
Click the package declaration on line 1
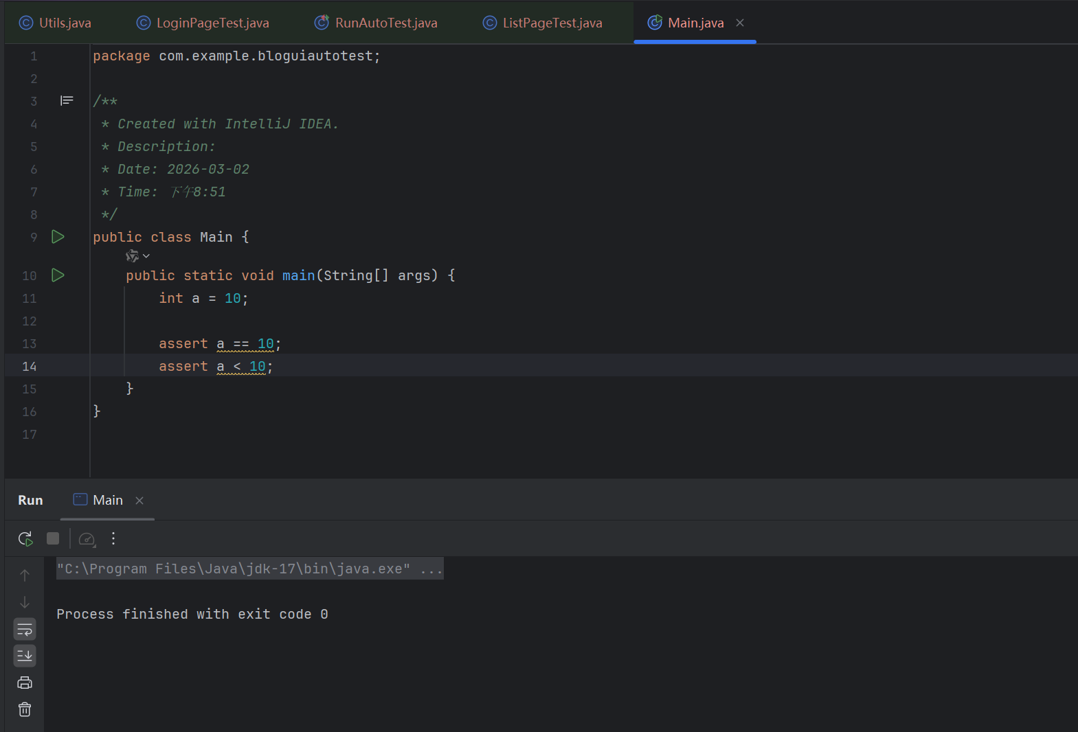click(x=236, y=56)
